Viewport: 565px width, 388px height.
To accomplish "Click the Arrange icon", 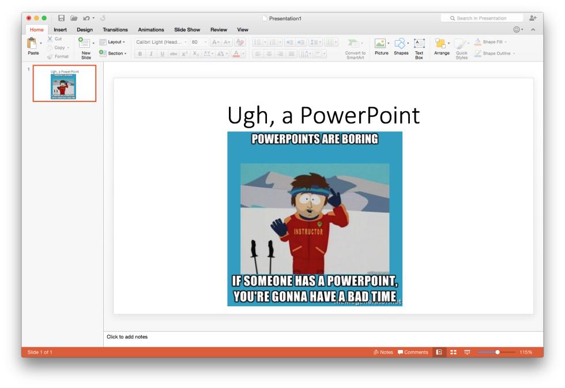I will 442,43.
